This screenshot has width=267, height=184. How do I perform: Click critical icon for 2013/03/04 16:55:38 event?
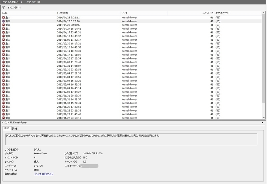click(x=3, y=84)
